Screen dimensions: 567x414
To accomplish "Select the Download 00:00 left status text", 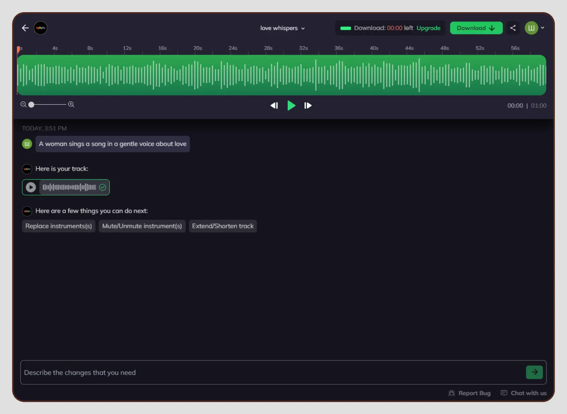I will 383,28.
